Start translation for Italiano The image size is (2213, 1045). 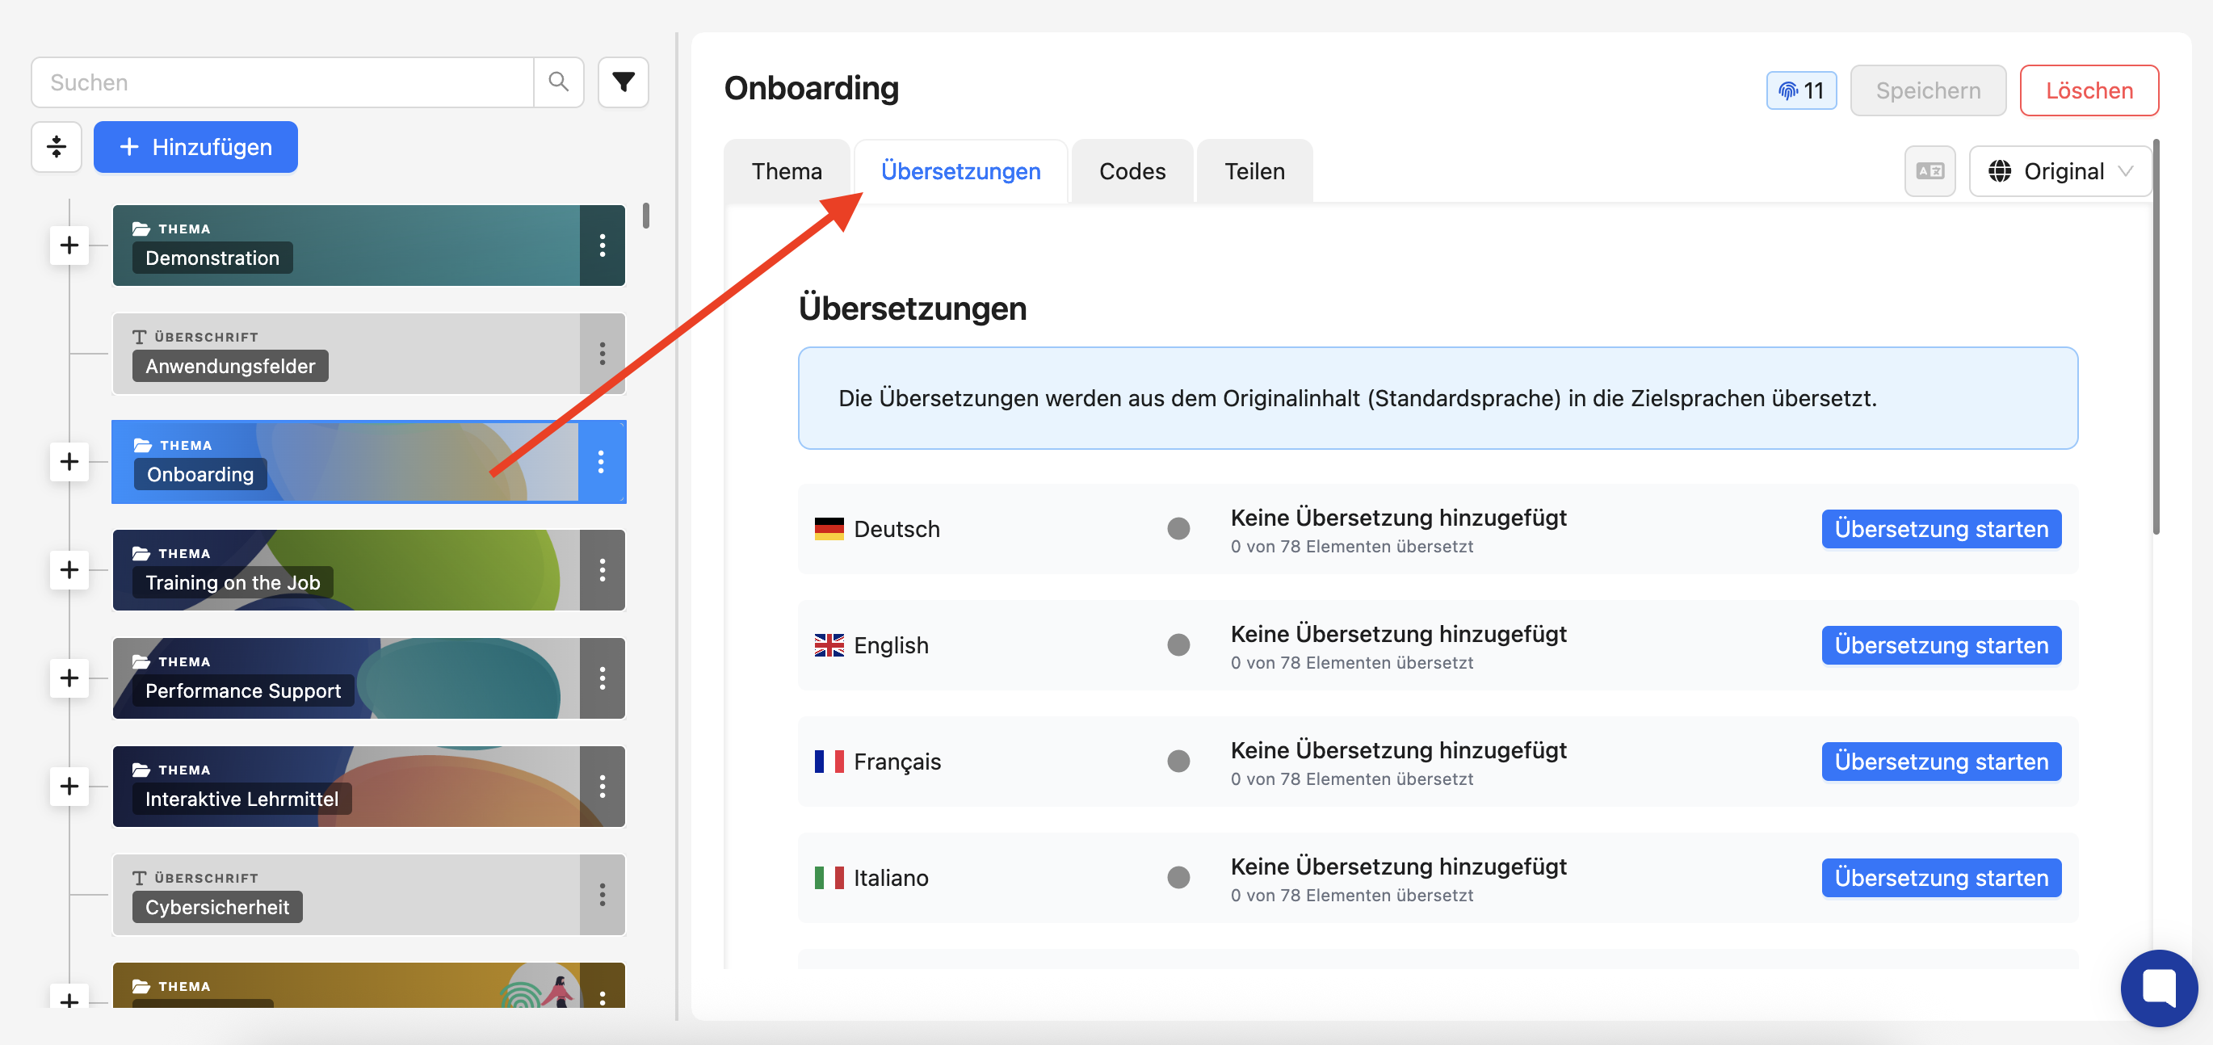click(1941, 879)
